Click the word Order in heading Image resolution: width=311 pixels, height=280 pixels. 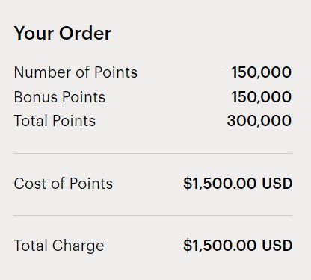[x=85, y=33]
